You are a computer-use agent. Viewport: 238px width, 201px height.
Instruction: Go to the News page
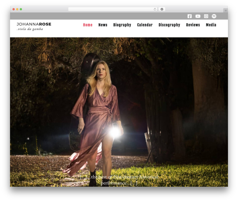pyautogui.click(x=103, y=25)
